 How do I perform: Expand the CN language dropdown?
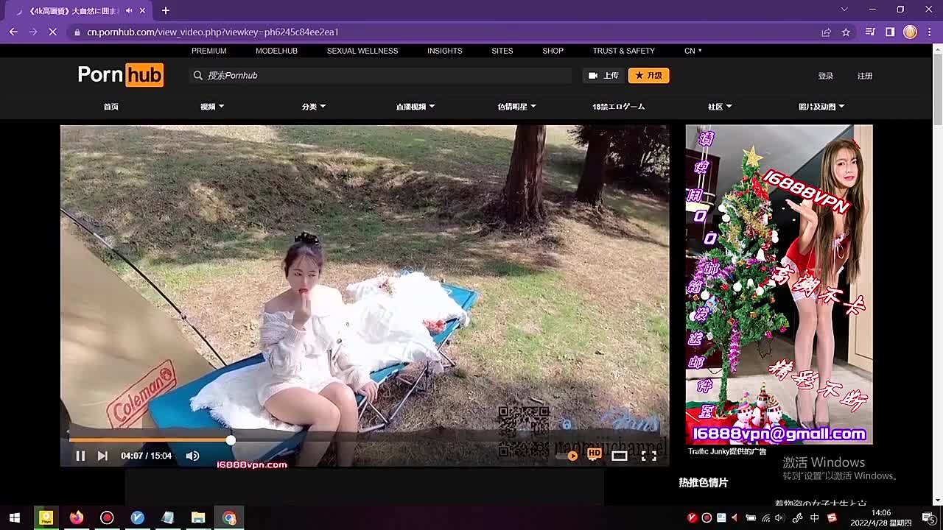click(693, 51)
